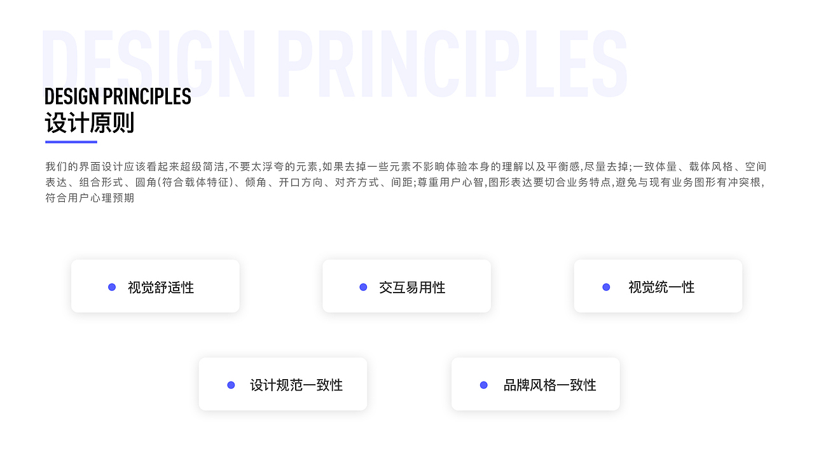Click the blue underline bar below 设计原则
Image resolution: width=814 pixels, height=458 pixels.
[71, 142]
